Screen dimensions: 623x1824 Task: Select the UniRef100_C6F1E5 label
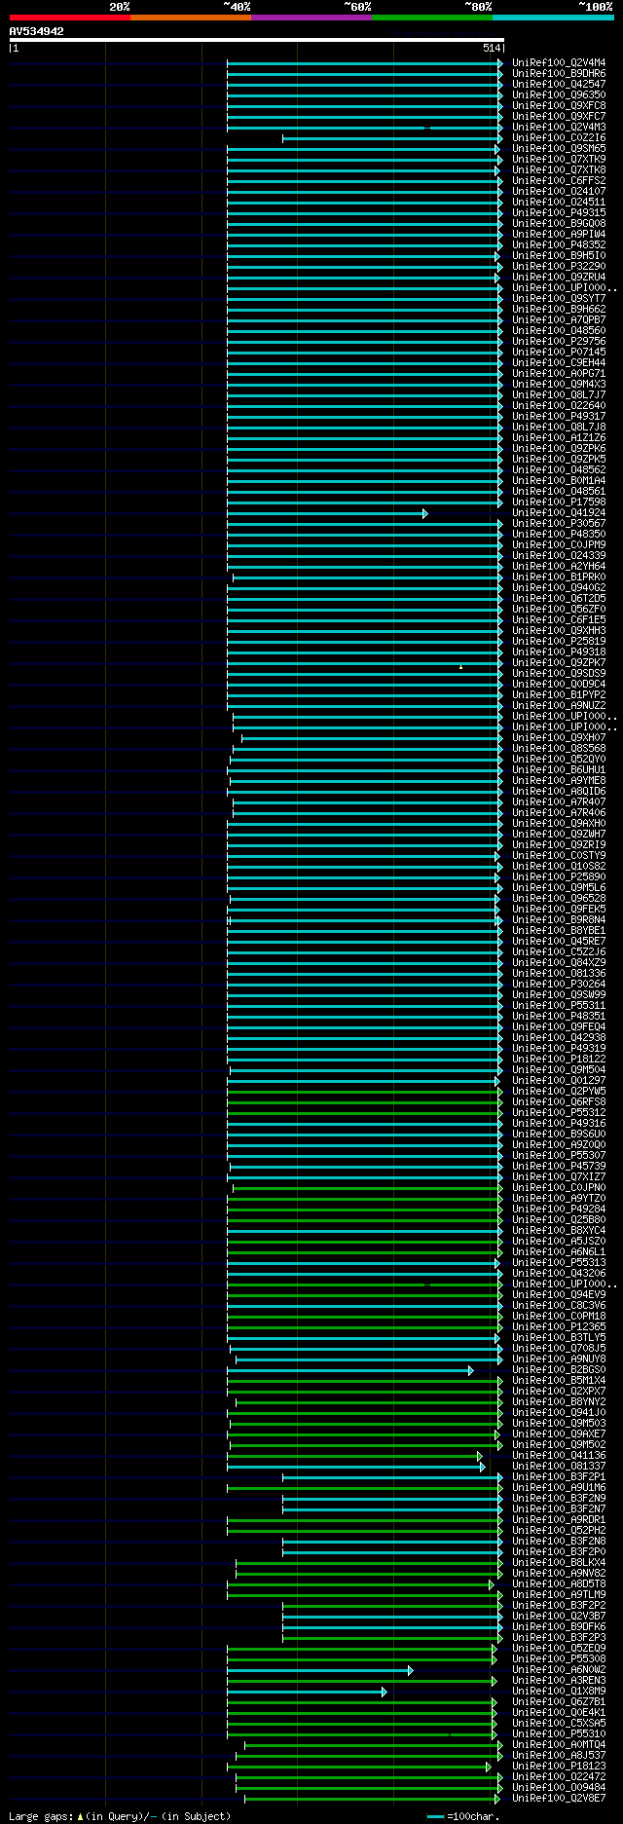pos(559,620)
